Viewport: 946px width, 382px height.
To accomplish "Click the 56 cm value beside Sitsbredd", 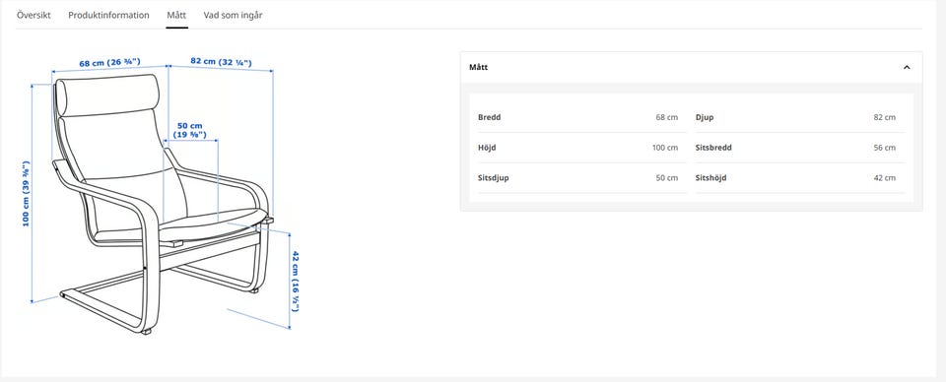I will point(885,148).
